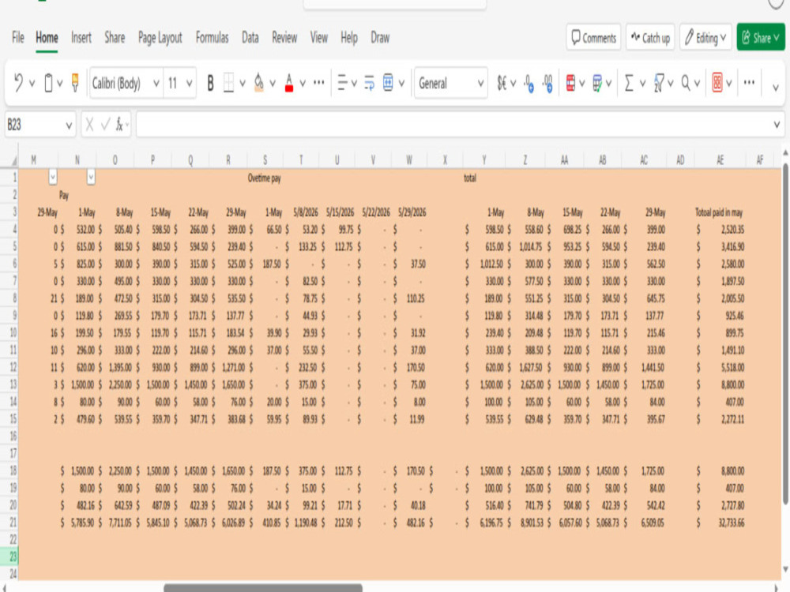Open more font options ellipsis

(319, 83)
